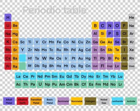140x111 pixels.
Task: Click the Radon (Rn) tile
Action: click(x=131, y=58)
